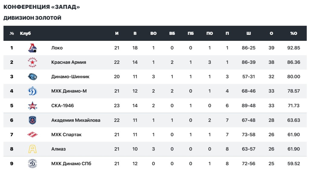
Task: Click the МХК Динамо СПб logo
Action: 32,164
